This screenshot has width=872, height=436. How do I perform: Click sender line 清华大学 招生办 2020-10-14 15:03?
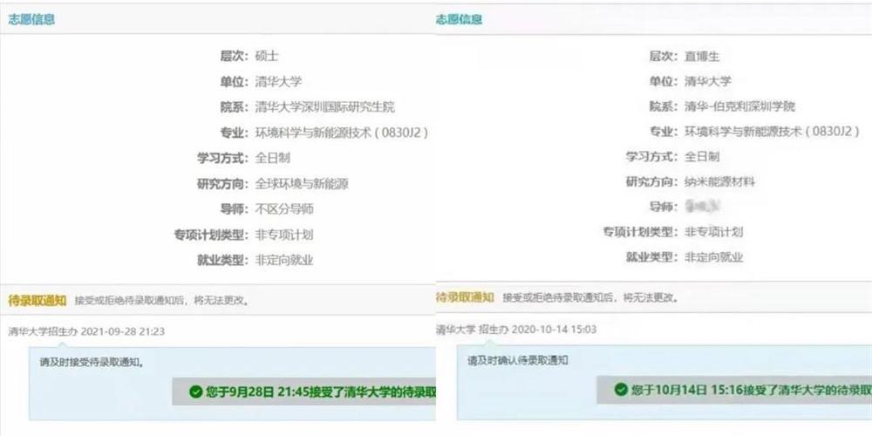516,330
